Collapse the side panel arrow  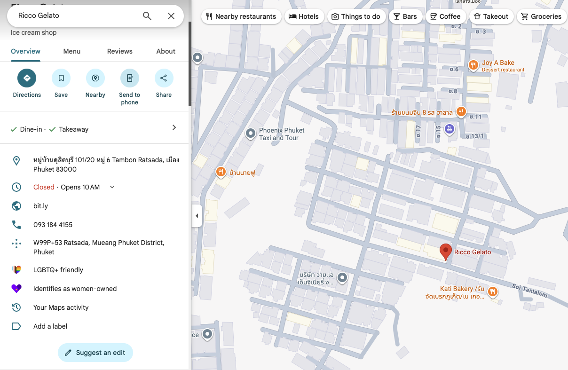[x=197, y=216]
